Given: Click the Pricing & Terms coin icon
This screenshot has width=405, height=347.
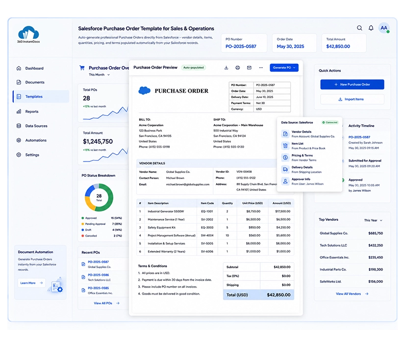Looking at the screenshot, I should (285, 158).
